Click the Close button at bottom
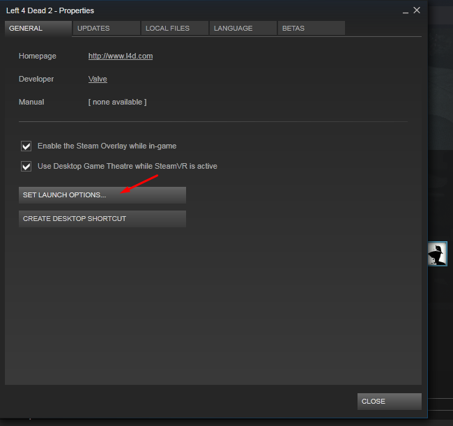 pos(389,402)
